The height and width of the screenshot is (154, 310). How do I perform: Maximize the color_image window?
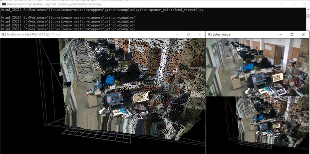[292, 34]
